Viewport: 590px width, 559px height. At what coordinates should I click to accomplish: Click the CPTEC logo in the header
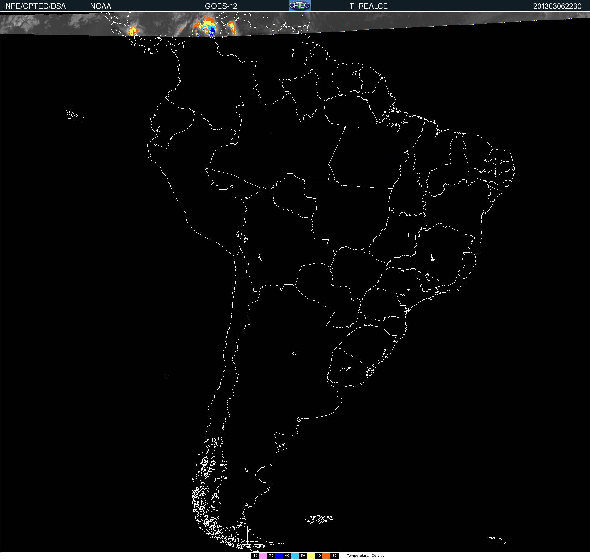point(300,6)
